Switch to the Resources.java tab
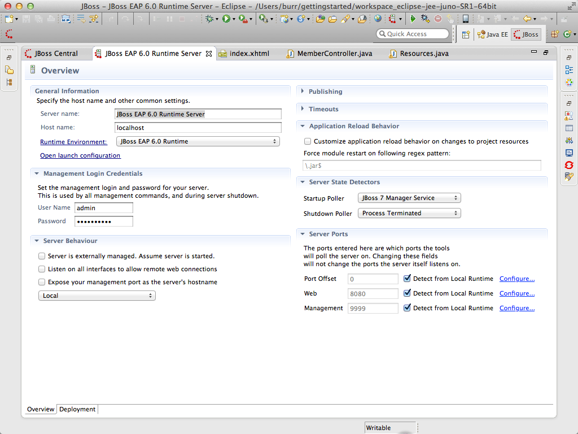Screen dimensions: 578x434 tap(419, 54)
